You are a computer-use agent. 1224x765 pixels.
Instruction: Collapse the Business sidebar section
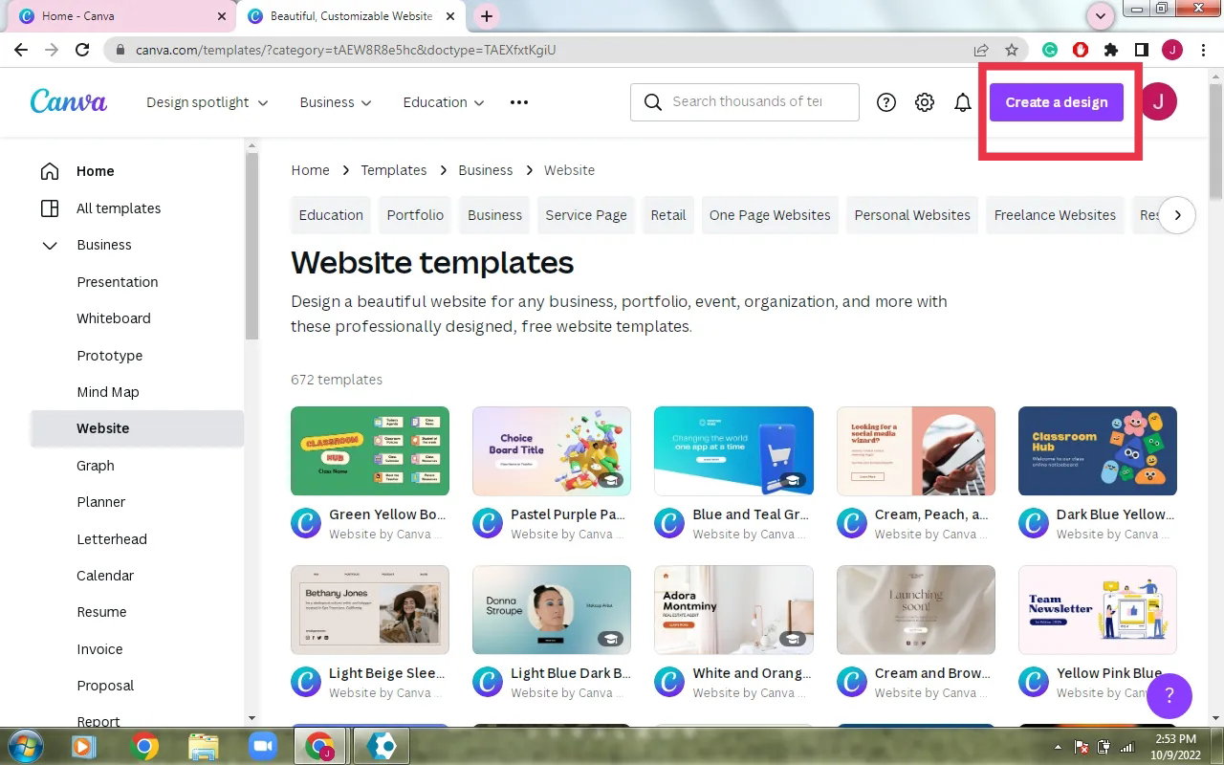[x=50, y=245]
